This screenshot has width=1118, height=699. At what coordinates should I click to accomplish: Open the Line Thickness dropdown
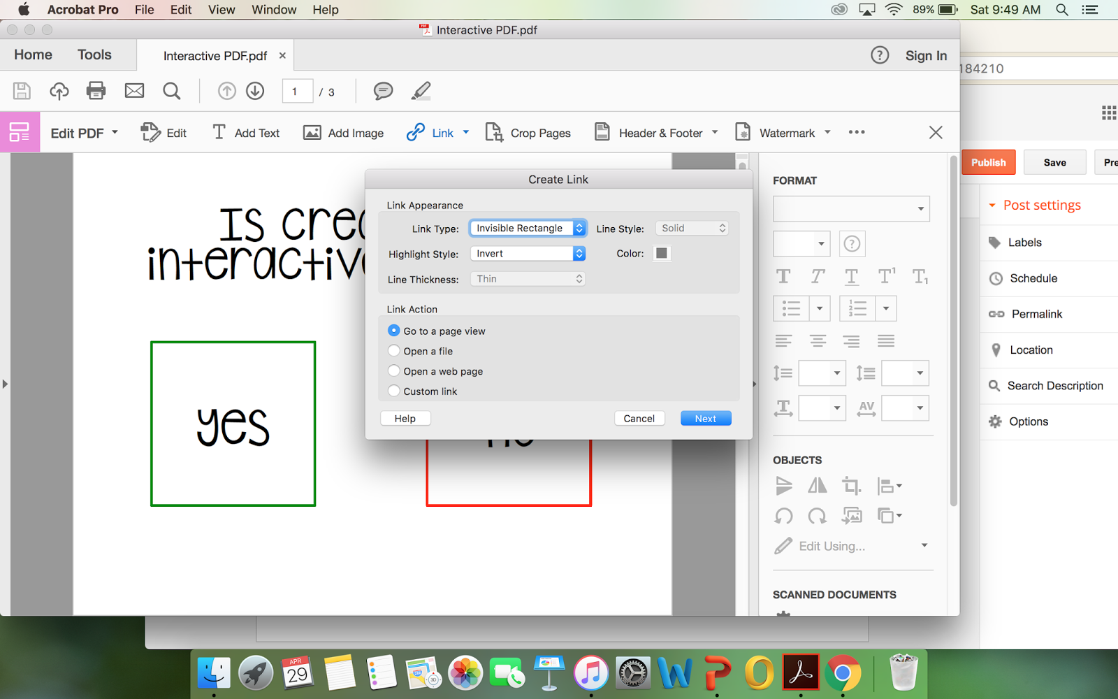coord(528,278)
